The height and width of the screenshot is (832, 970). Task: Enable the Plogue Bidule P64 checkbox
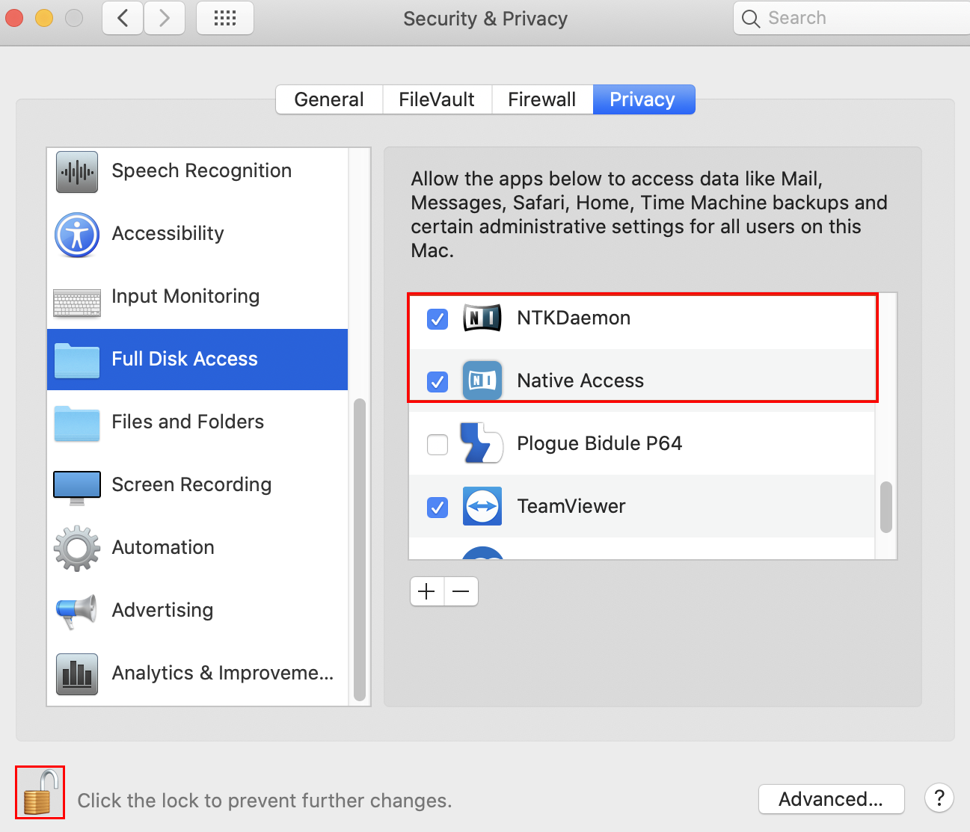point(438,445)
